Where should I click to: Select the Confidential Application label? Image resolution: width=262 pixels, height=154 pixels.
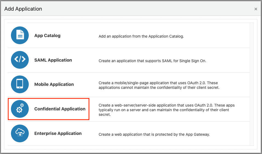pyautogui.click(x=60, y=109)
